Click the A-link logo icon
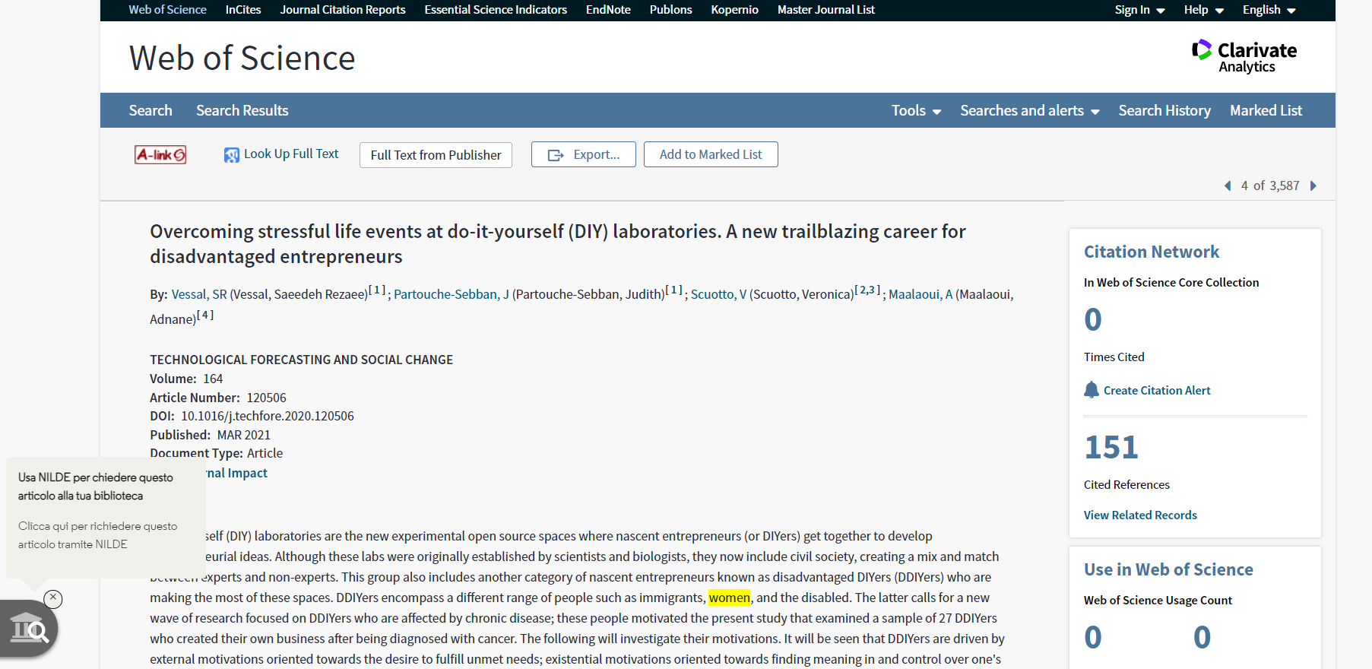This screenshot has height=669, width=1372. click(160, 155)
